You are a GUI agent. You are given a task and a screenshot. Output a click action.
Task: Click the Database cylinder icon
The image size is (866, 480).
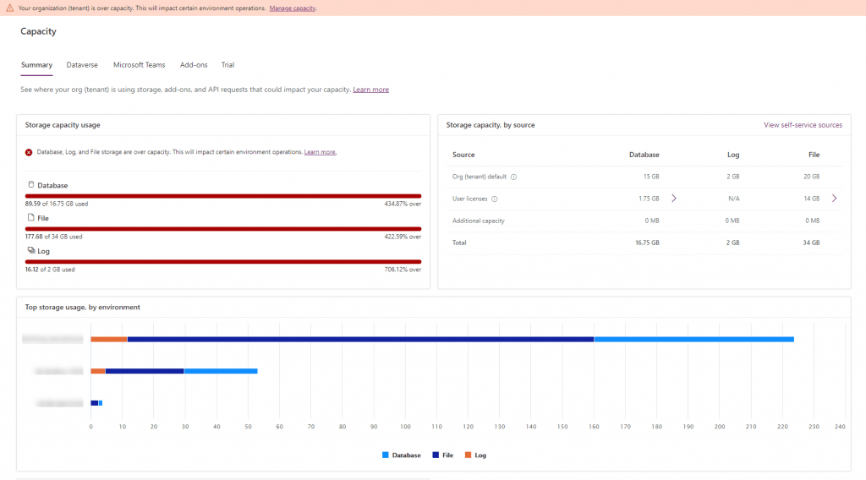[x=31, y=185]
